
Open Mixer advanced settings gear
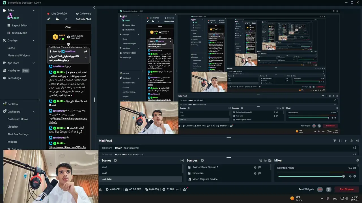[357, 160]
